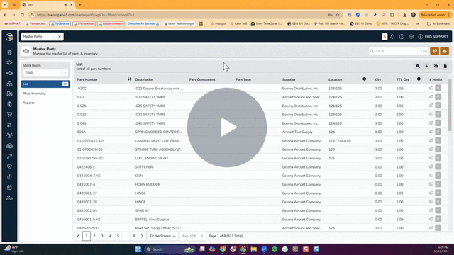Open the shopping cart sidebar icon
454x255 pixels.
click(x=9, y=115)
